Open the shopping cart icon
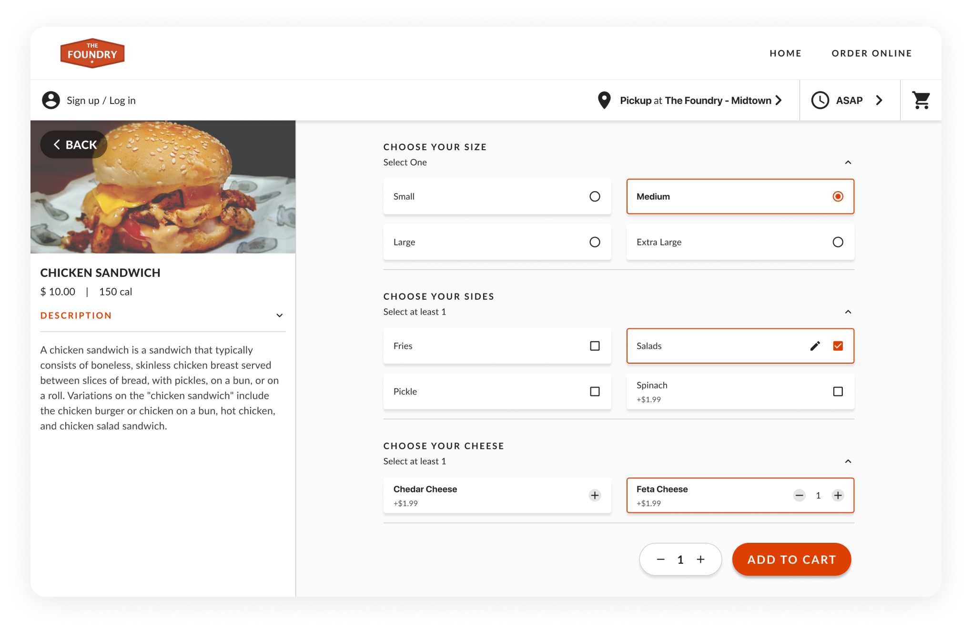The image size is (972, 631). click(921, 101)
